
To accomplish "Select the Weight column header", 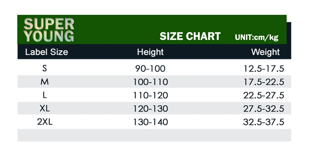I will pos(265,52).
